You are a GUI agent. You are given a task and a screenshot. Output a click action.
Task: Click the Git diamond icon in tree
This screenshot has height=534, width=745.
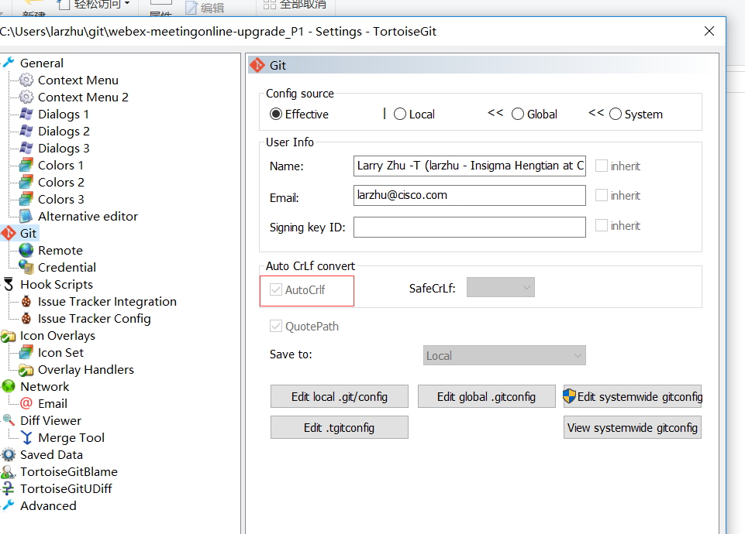click(x=9, y=233)
